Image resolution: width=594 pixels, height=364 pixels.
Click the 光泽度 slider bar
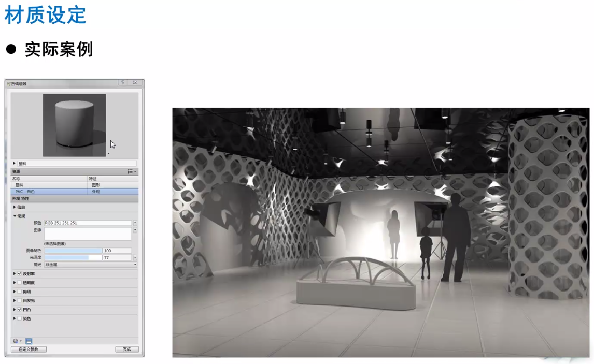(x=73, y=257)
